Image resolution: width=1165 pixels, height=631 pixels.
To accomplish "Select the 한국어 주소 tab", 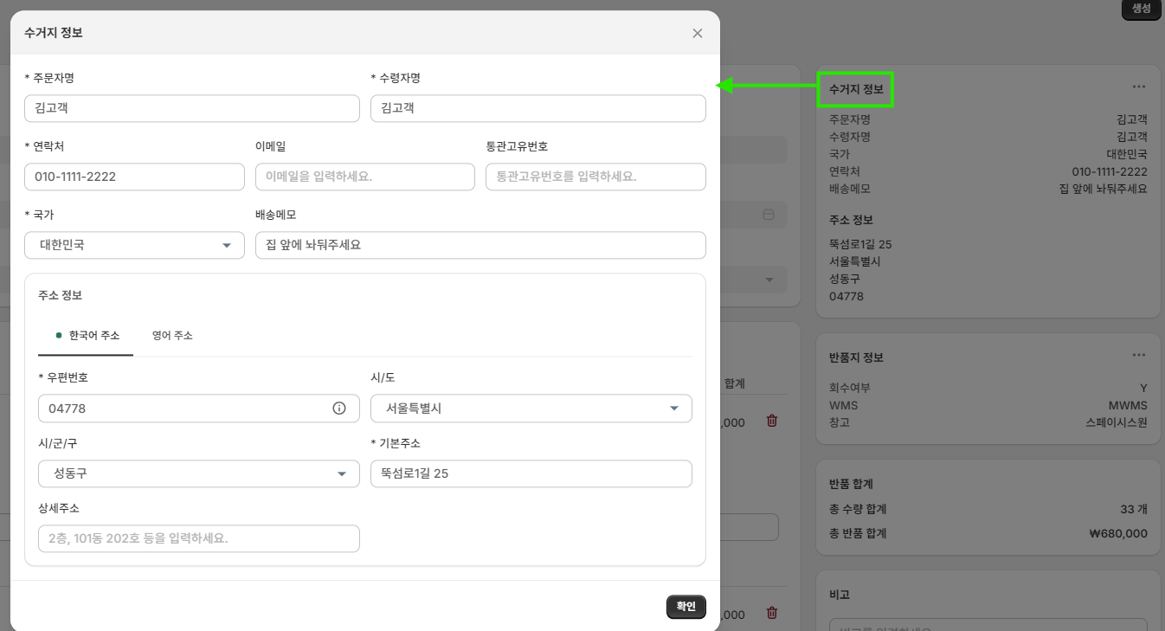I will coord(87,335).
